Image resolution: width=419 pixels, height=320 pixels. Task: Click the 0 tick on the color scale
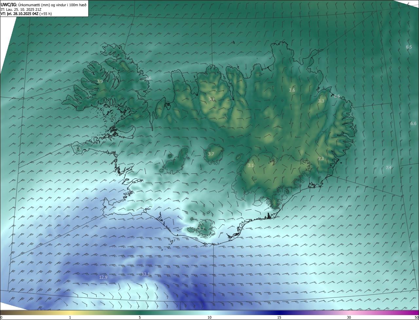[1, 317]
